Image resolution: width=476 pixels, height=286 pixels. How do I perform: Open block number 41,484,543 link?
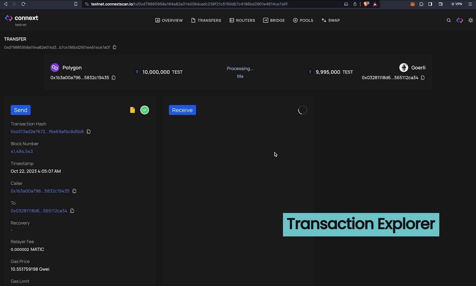(x=22, y=151)
